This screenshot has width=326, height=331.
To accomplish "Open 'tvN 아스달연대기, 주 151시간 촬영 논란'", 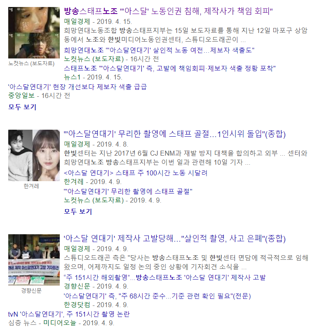I will tap(69, 314).
